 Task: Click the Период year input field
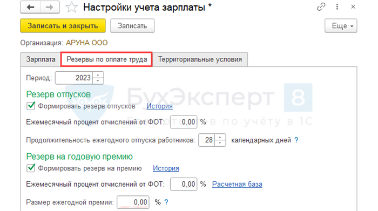[x=74, y=78]
